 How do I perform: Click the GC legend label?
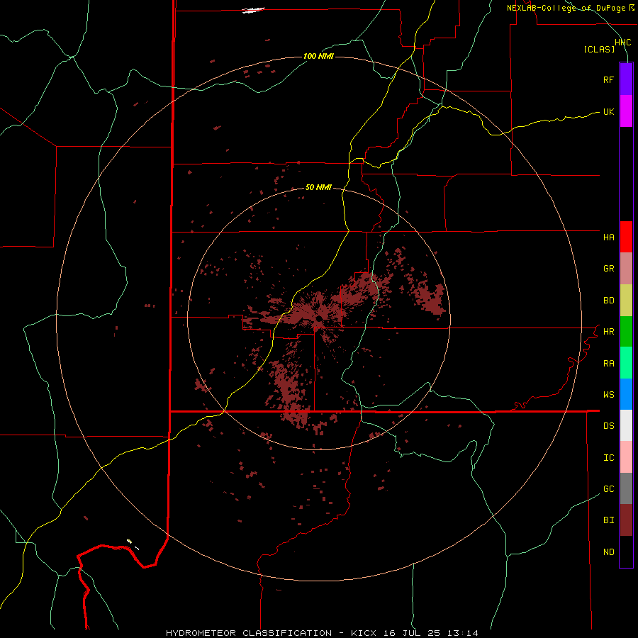(x=608, y=489)
